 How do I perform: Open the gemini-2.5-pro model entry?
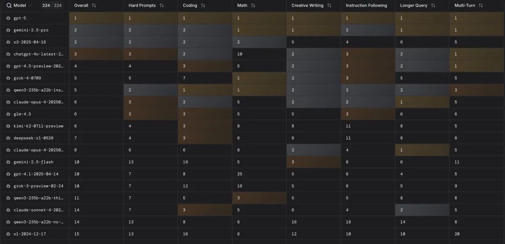coord(31,30)
